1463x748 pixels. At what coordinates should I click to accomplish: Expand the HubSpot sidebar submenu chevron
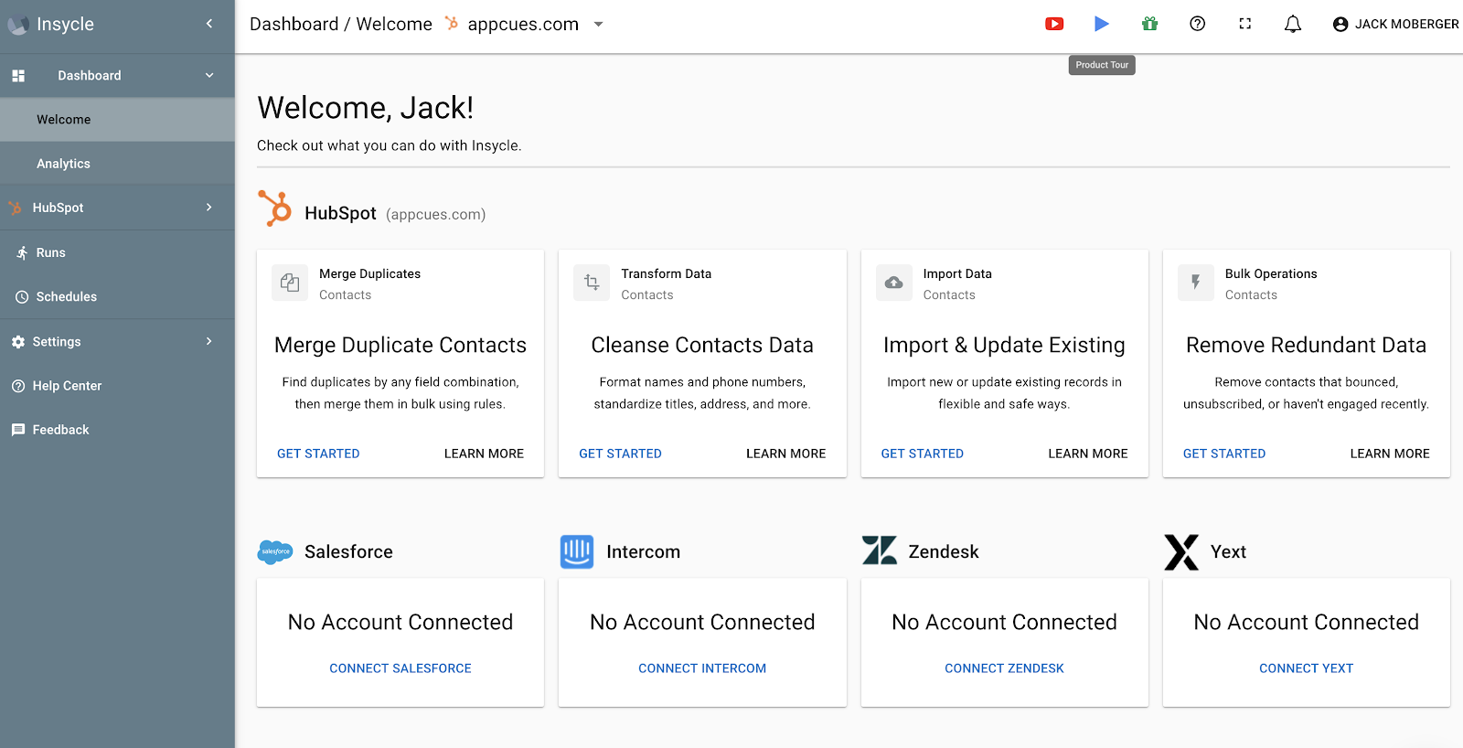(209, 208)
